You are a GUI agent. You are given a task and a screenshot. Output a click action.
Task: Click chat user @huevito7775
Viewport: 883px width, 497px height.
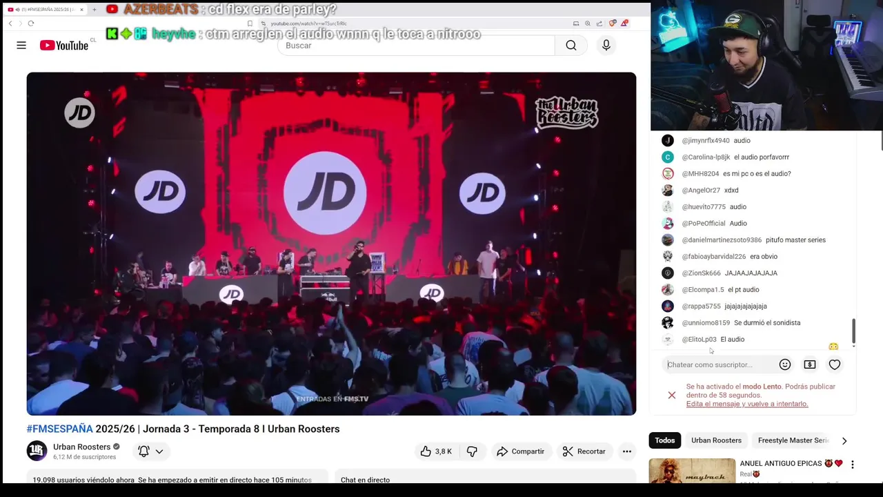click(x=704, y=207)
